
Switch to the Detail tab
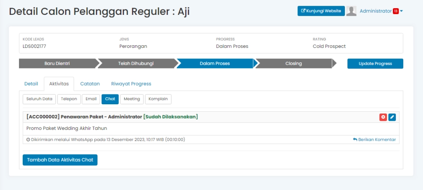(x=31, y=84)
